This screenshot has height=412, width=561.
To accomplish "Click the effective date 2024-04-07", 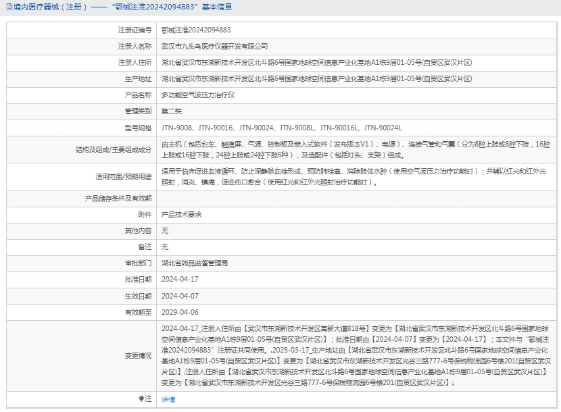I will (180, 296).
